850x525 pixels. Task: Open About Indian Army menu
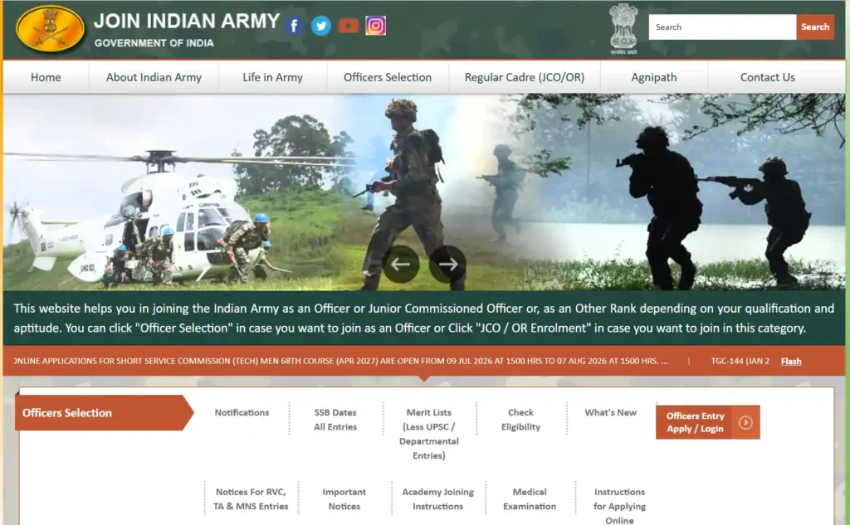pos(154,77)
